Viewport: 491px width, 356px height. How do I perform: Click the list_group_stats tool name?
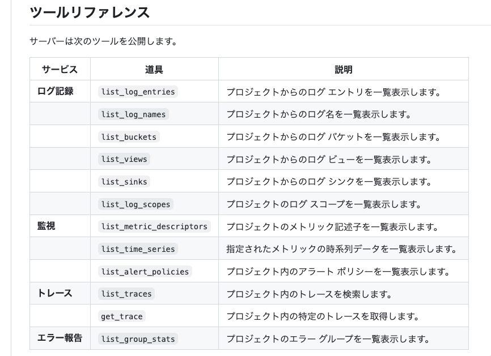138,339
